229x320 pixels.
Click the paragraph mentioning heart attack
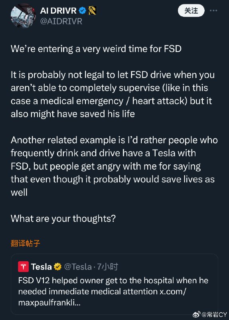tap(113, 94)
